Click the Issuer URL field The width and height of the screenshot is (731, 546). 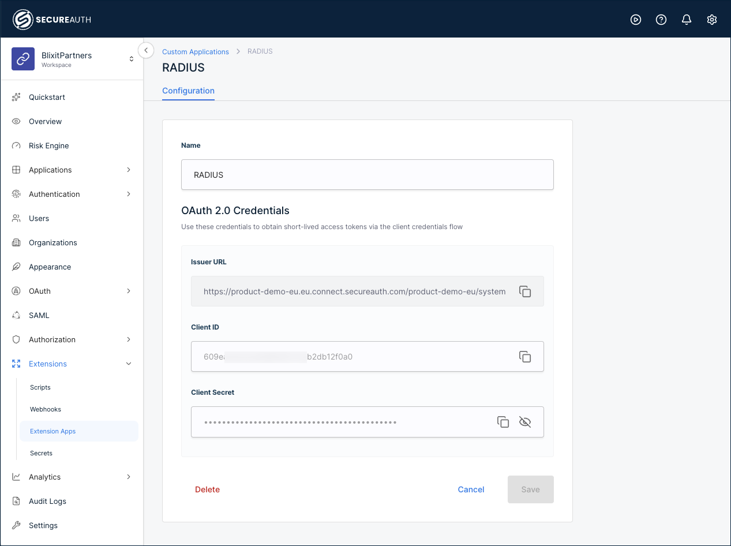coord(368,291)
